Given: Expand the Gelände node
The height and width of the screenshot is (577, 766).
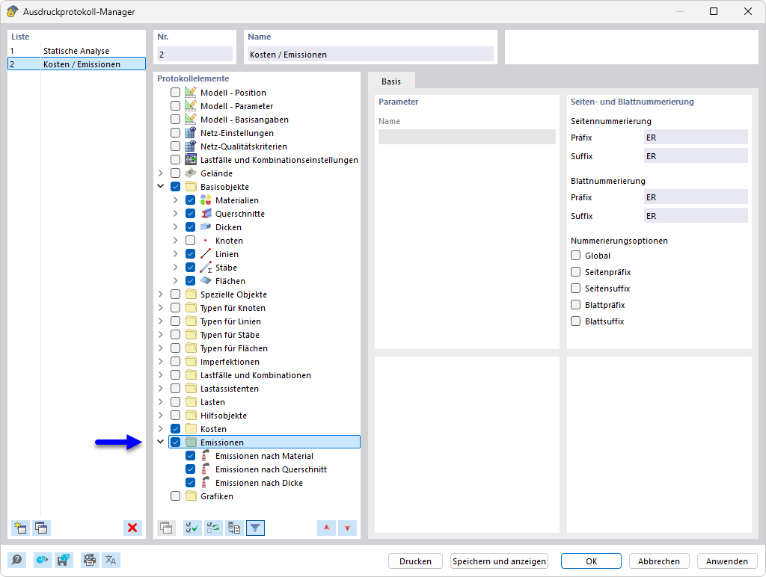Looking at the screenshot, I should [160, 173].
